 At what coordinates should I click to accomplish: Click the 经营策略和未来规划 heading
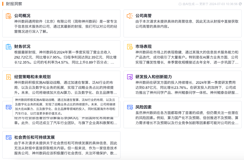click(x=32, y=77)
